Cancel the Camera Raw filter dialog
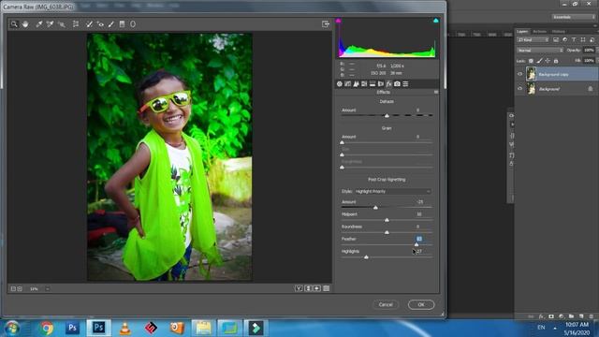 (386, 304)
